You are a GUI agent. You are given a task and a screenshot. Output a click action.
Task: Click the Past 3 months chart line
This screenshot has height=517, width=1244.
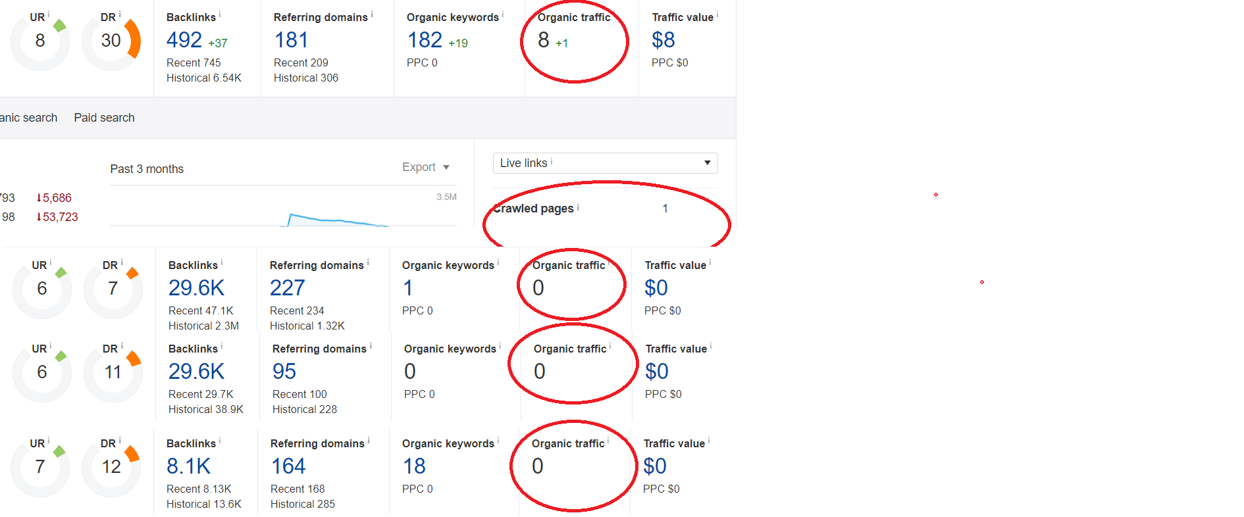click(x=336, y=220)
